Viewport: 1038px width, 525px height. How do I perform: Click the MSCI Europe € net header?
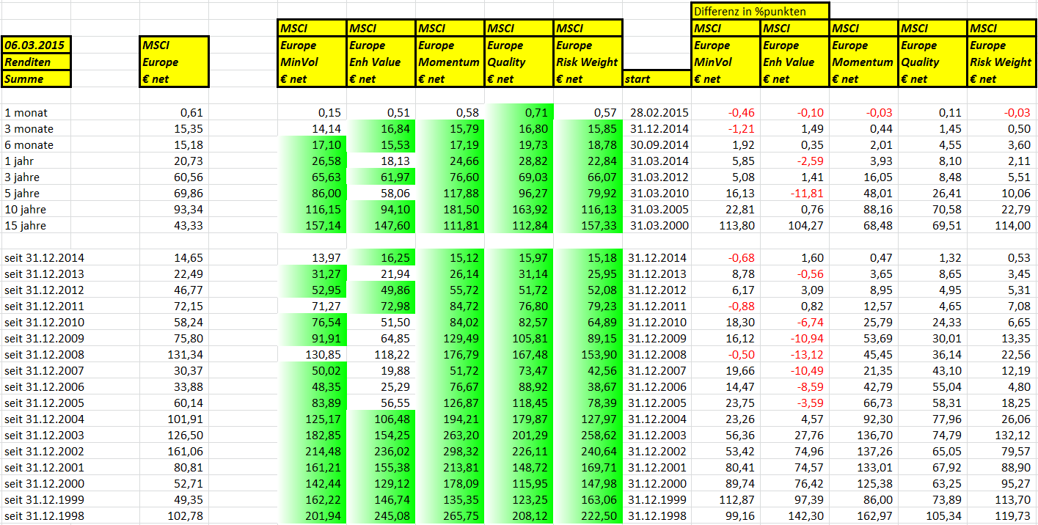[174, 62]
